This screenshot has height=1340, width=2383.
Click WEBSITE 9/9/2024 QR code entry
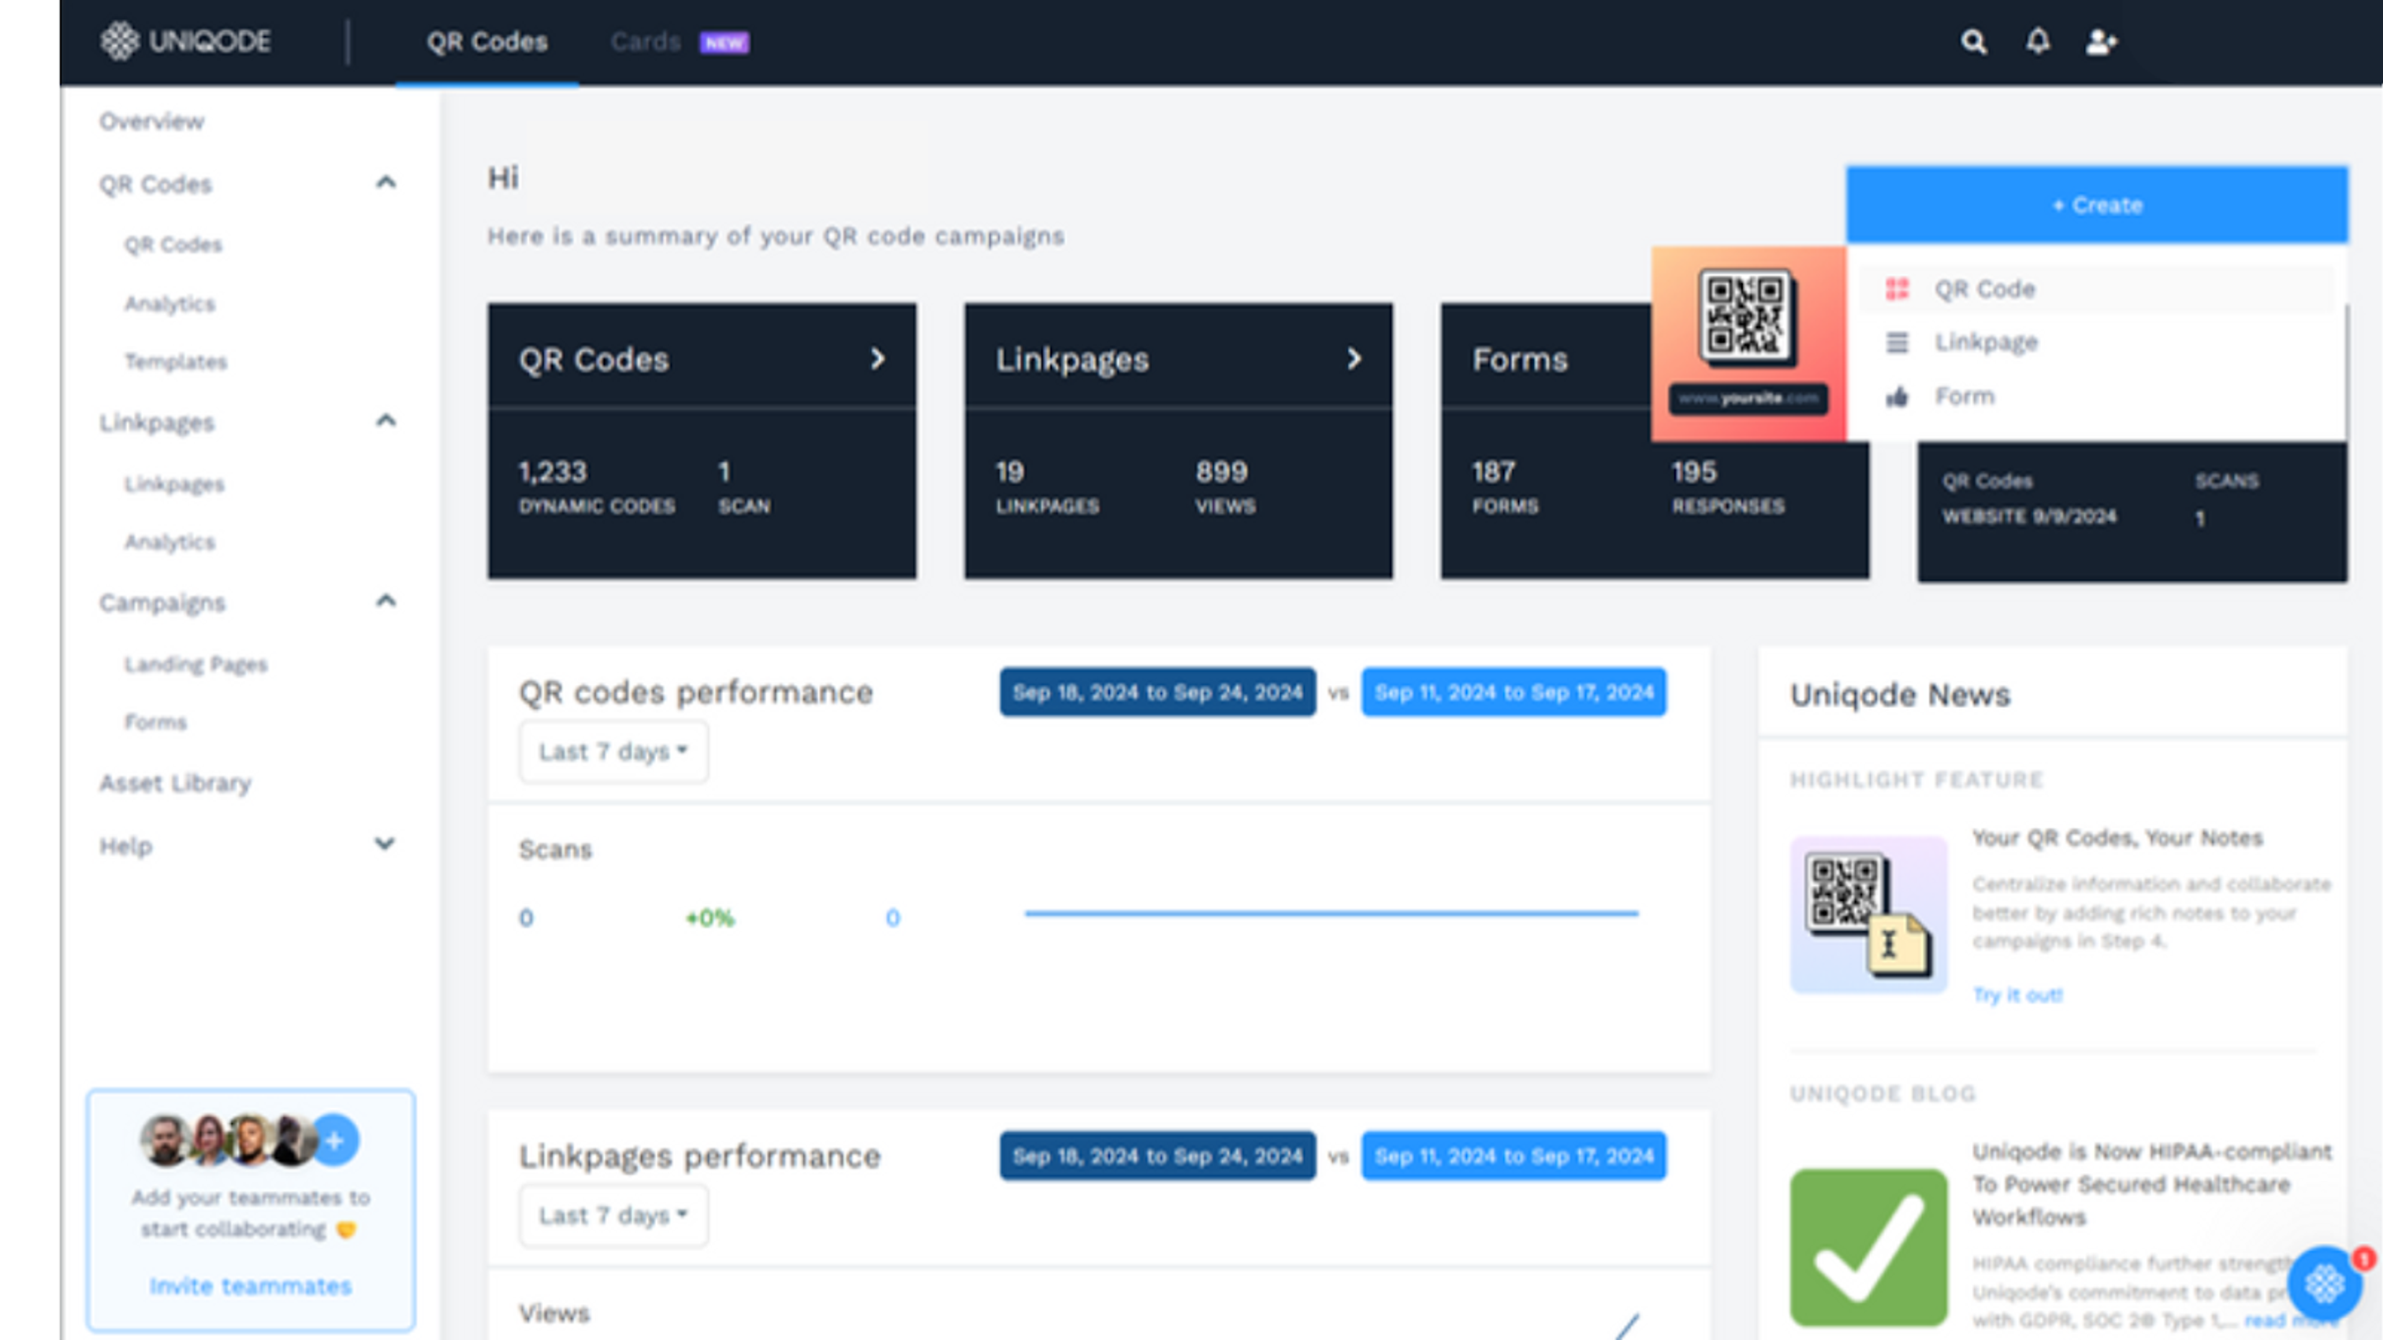click(2030, 517)
